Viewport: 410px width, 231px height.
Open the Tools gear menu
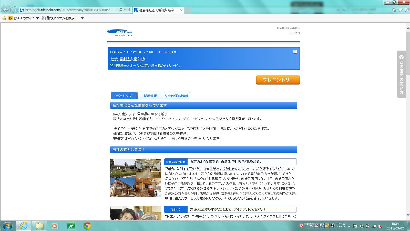(x=407, y=10)
